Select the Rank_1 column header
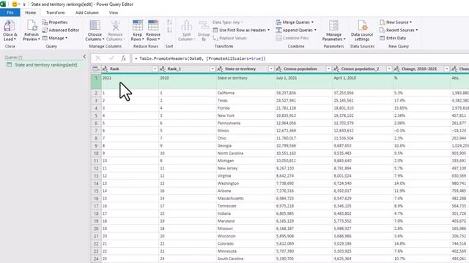Viewport: 469px width, 263px height. pos(188,69)
